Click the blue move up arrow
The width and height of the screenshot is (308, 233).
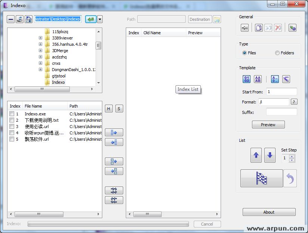256,155
